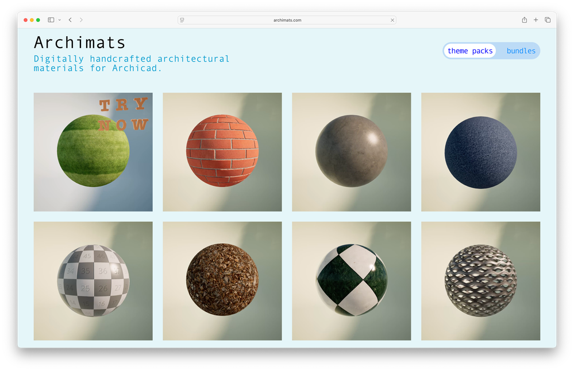Minimize window with yellow traffic light

tap(32, 20)
